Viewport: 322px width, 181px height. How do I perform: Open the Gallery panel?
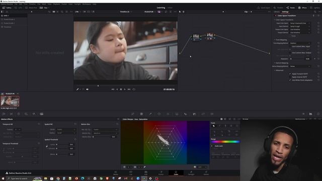[x=7, y=8]
